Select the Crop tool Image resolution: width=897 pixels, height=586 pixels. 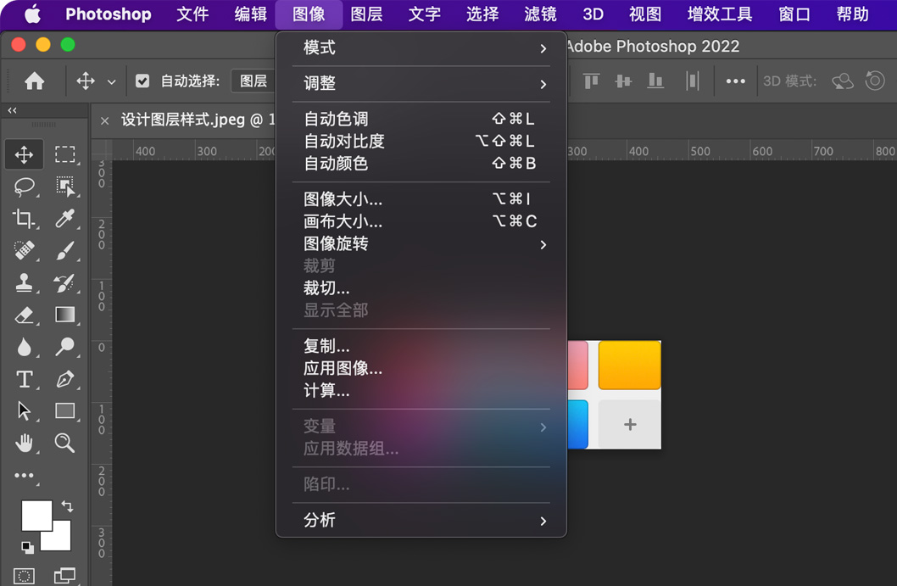pos(24,219)
